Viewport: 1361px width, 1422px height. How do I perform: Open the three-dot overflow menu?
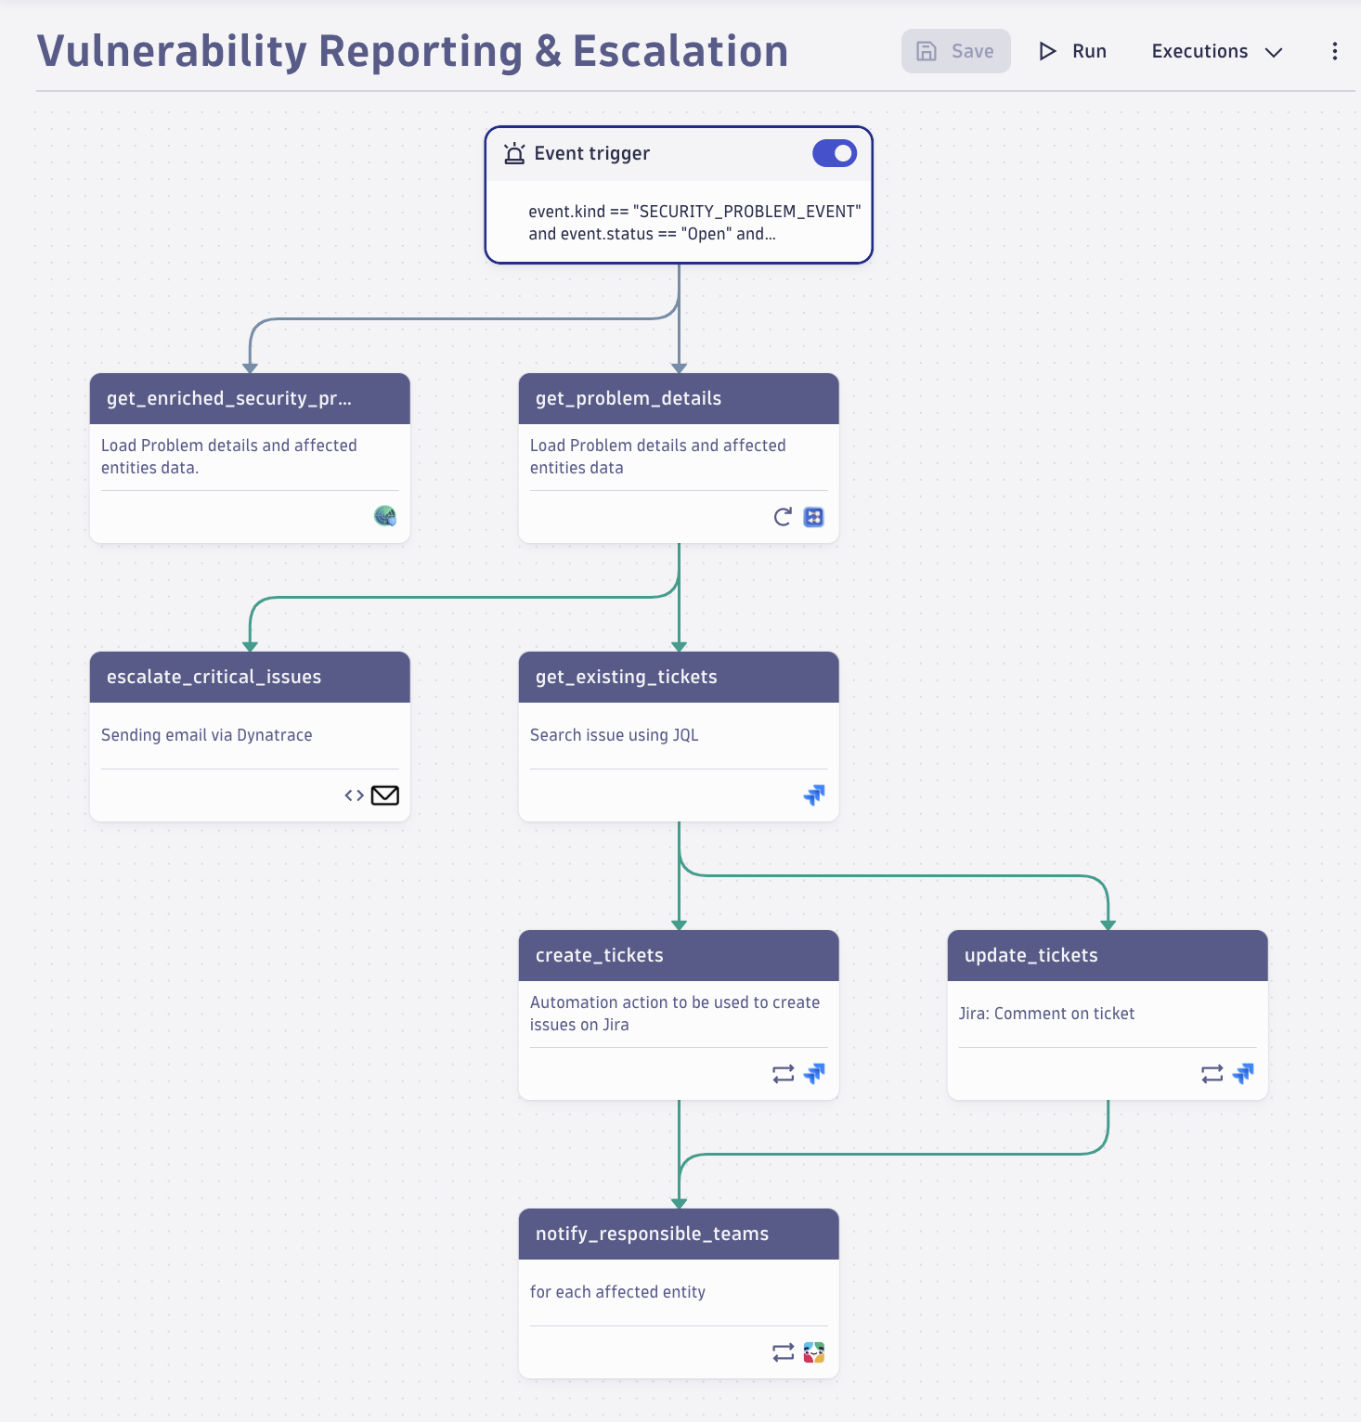pyautogui.click(x=1334, y=51)
